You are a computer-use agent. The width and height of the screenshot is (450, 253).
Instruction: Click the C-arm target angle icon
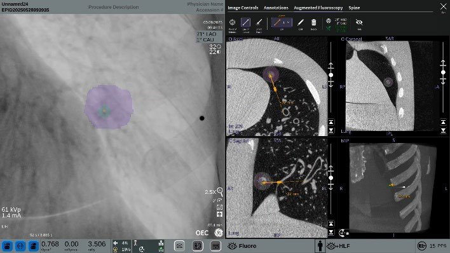click(329, 21)
